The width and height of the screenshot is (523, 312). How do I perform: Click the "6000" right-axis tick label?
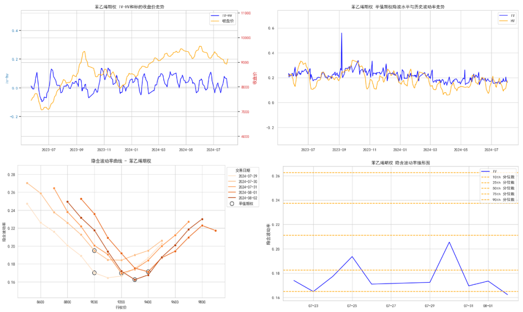(245, 137)
